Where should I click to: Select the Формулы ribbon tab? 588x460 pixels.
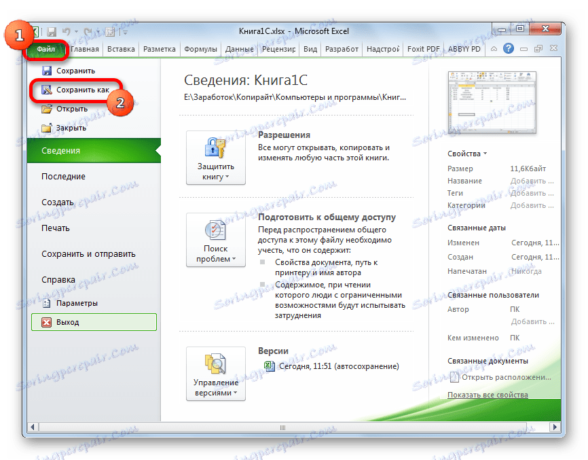coord(201,48)
